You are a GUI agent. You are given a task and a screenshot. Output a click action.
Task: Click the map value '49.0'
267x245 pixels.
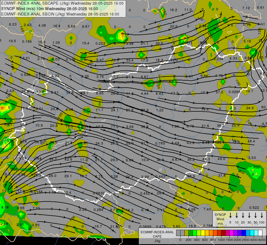(221, 159)
